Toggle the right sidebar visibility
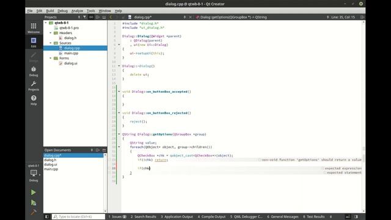Image resolution: width=391 pixels, height=220 pixels. (356, 216)
